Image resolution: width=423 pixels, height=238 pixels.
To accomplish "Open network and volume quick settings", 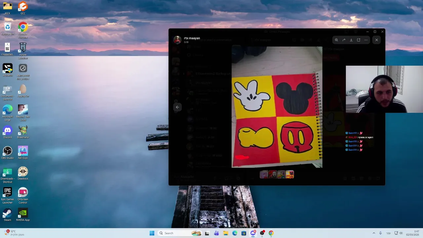I will (398, 233).
